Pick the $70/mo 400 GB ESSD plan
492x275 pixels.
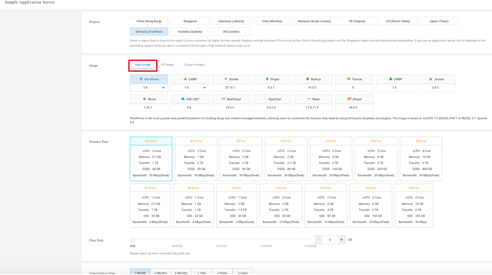point(421,159)
